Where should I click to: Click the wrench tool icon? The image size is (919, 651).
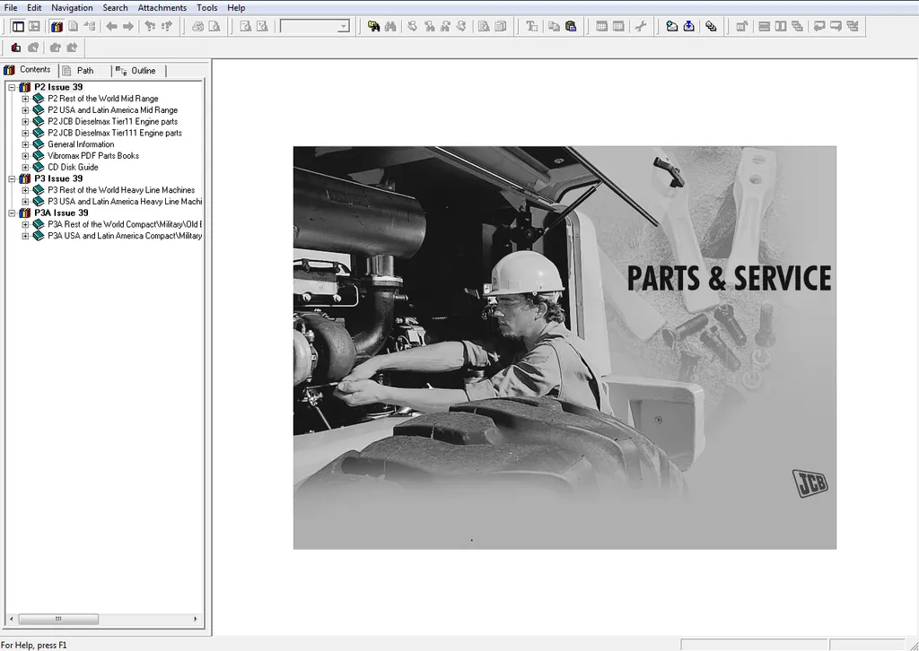click(x=641, y=26)
